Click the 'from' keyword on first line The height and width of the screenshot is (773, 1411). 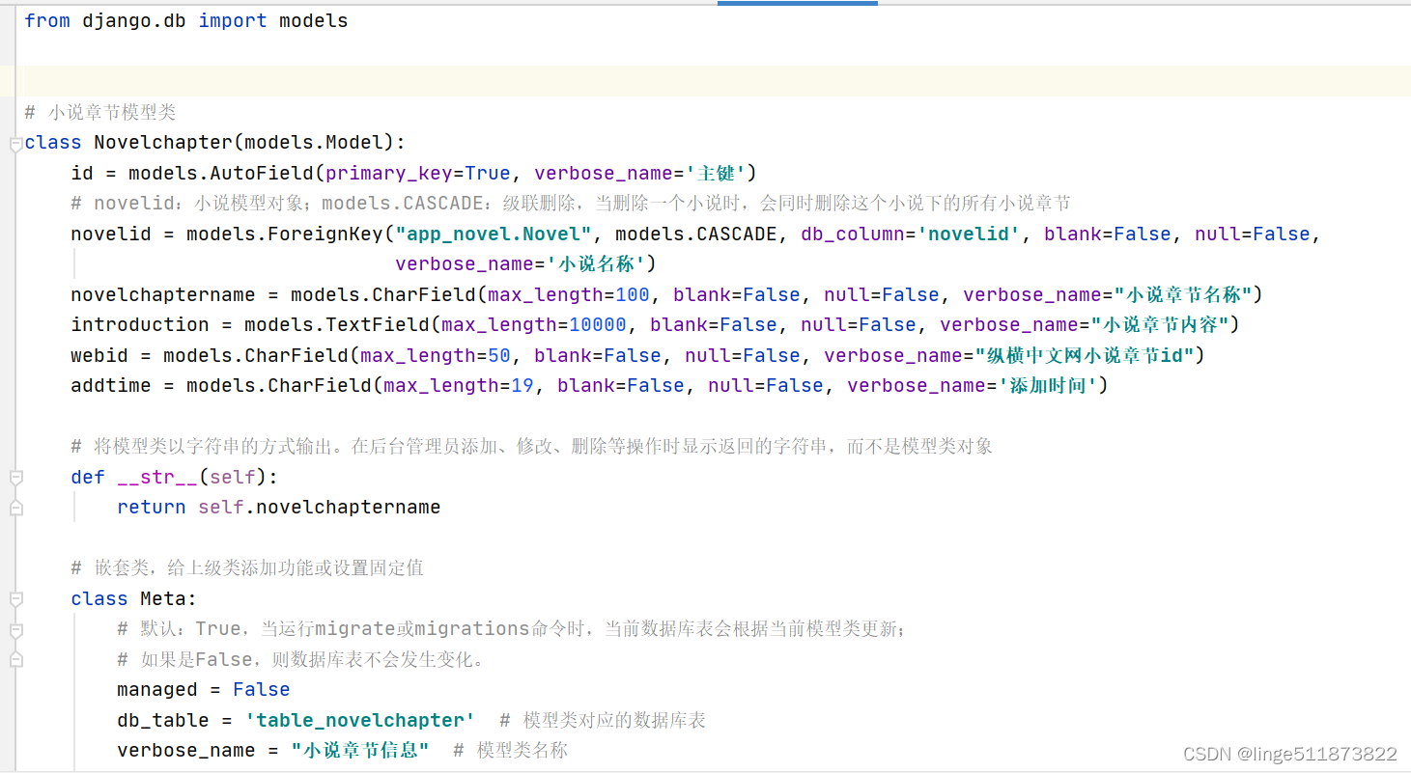coord(47,20)
